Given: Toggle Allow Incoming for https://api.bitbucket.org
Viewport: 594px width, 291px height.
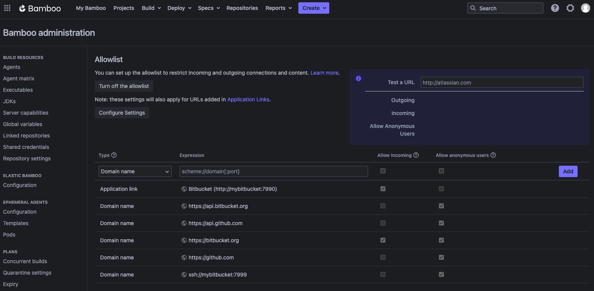Looking at the screenshot, I should [x=383, y=206].
